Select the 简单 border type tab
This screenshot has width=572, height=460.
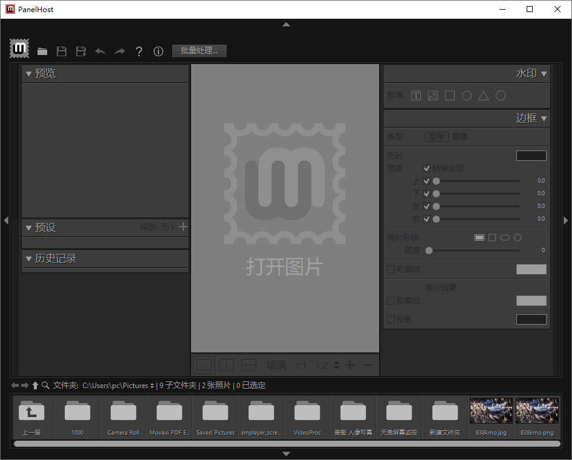tap(437, 137)
